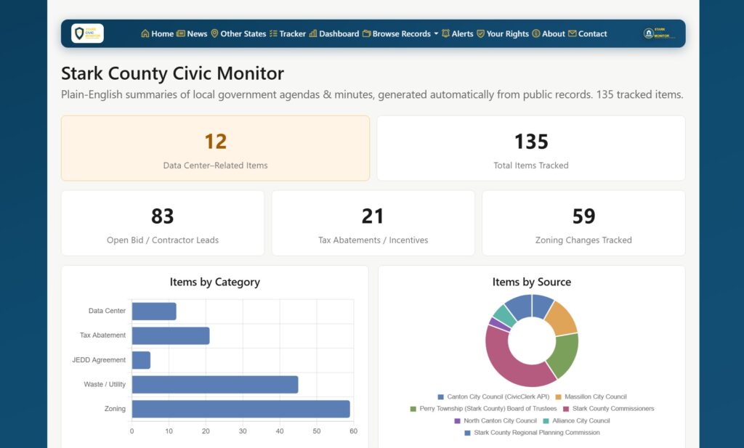This screenshot has height=448, width=744.
Task: Toggle Stark County Regional Planning Commission swatch
Action: click(468, 433)
